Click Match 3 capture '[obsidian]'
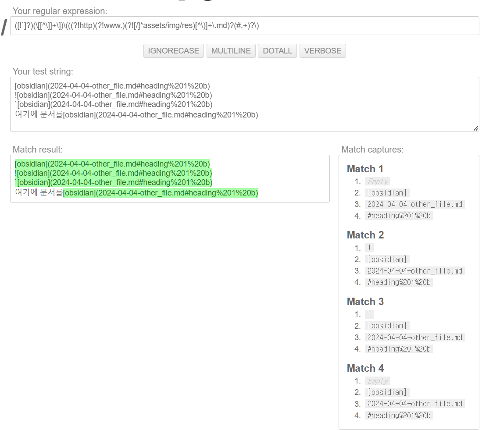The height and width of the screenshot is (430, 482). point(387,326)
